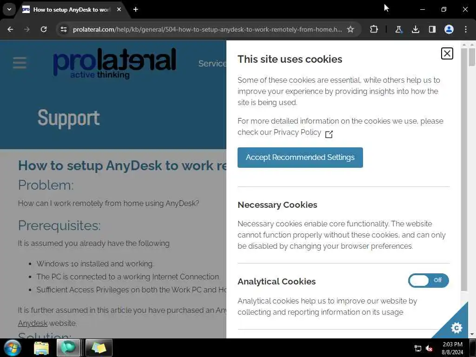
Task: Open the Chrome profile avatar
Action: (x=449, y=29)
